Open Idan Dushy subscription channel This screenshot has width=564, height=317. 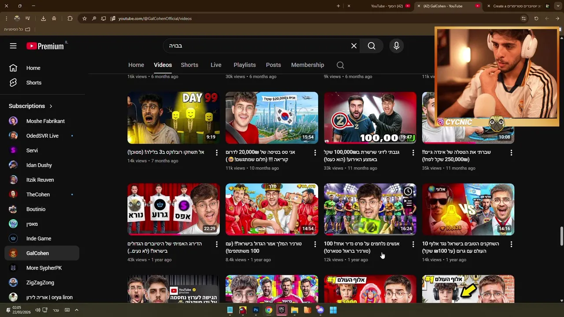tap(42, 165)
